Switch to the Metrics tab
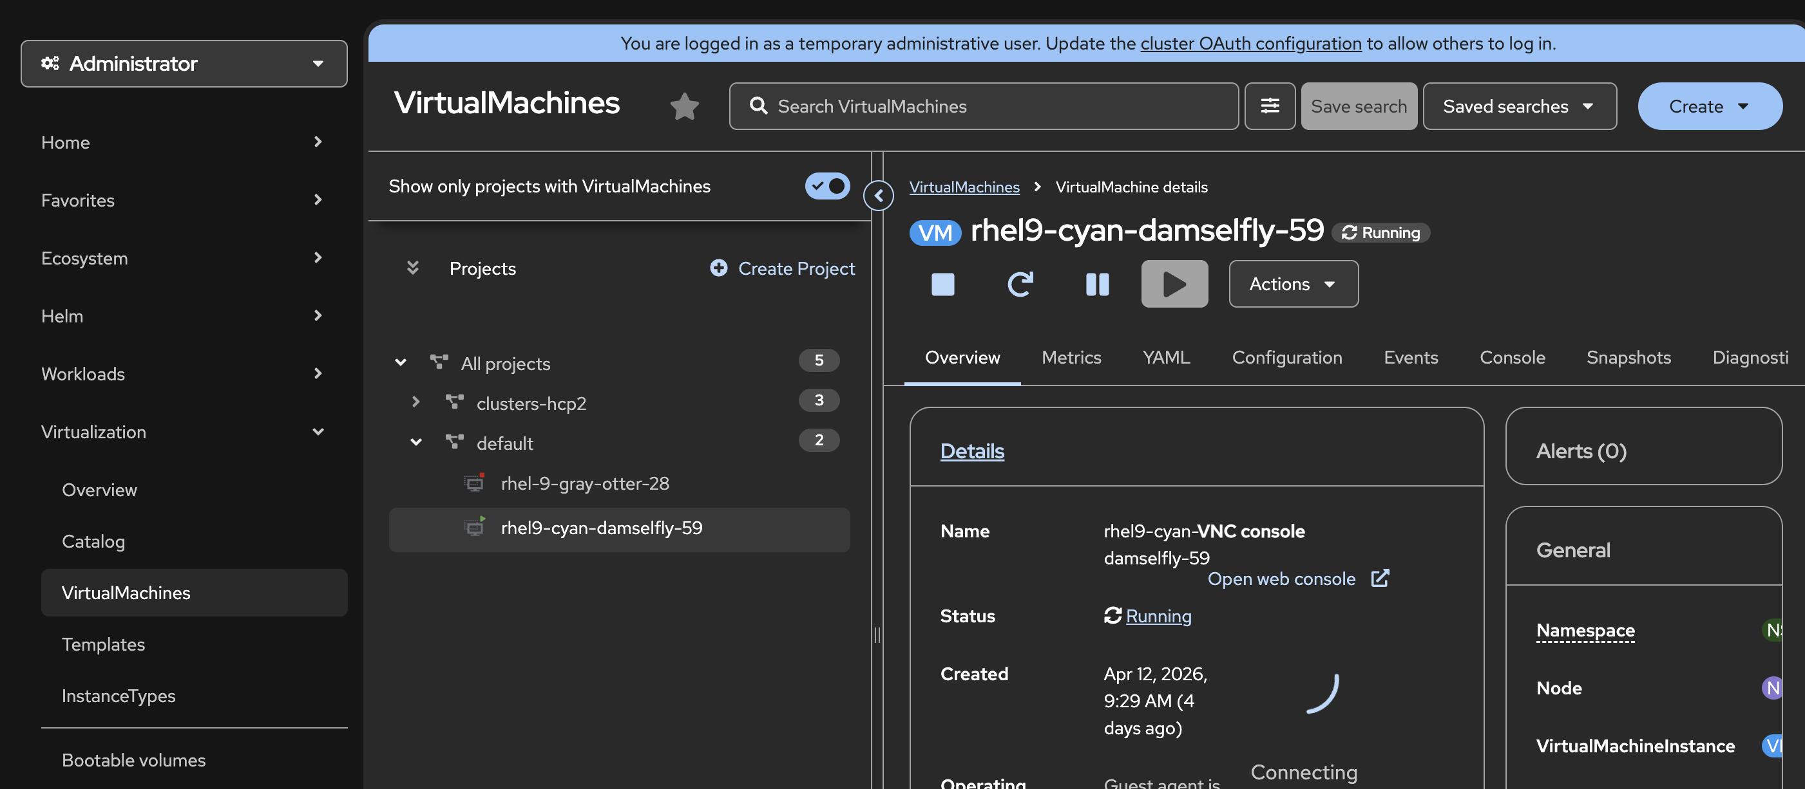 click(x=1071, y=358)
